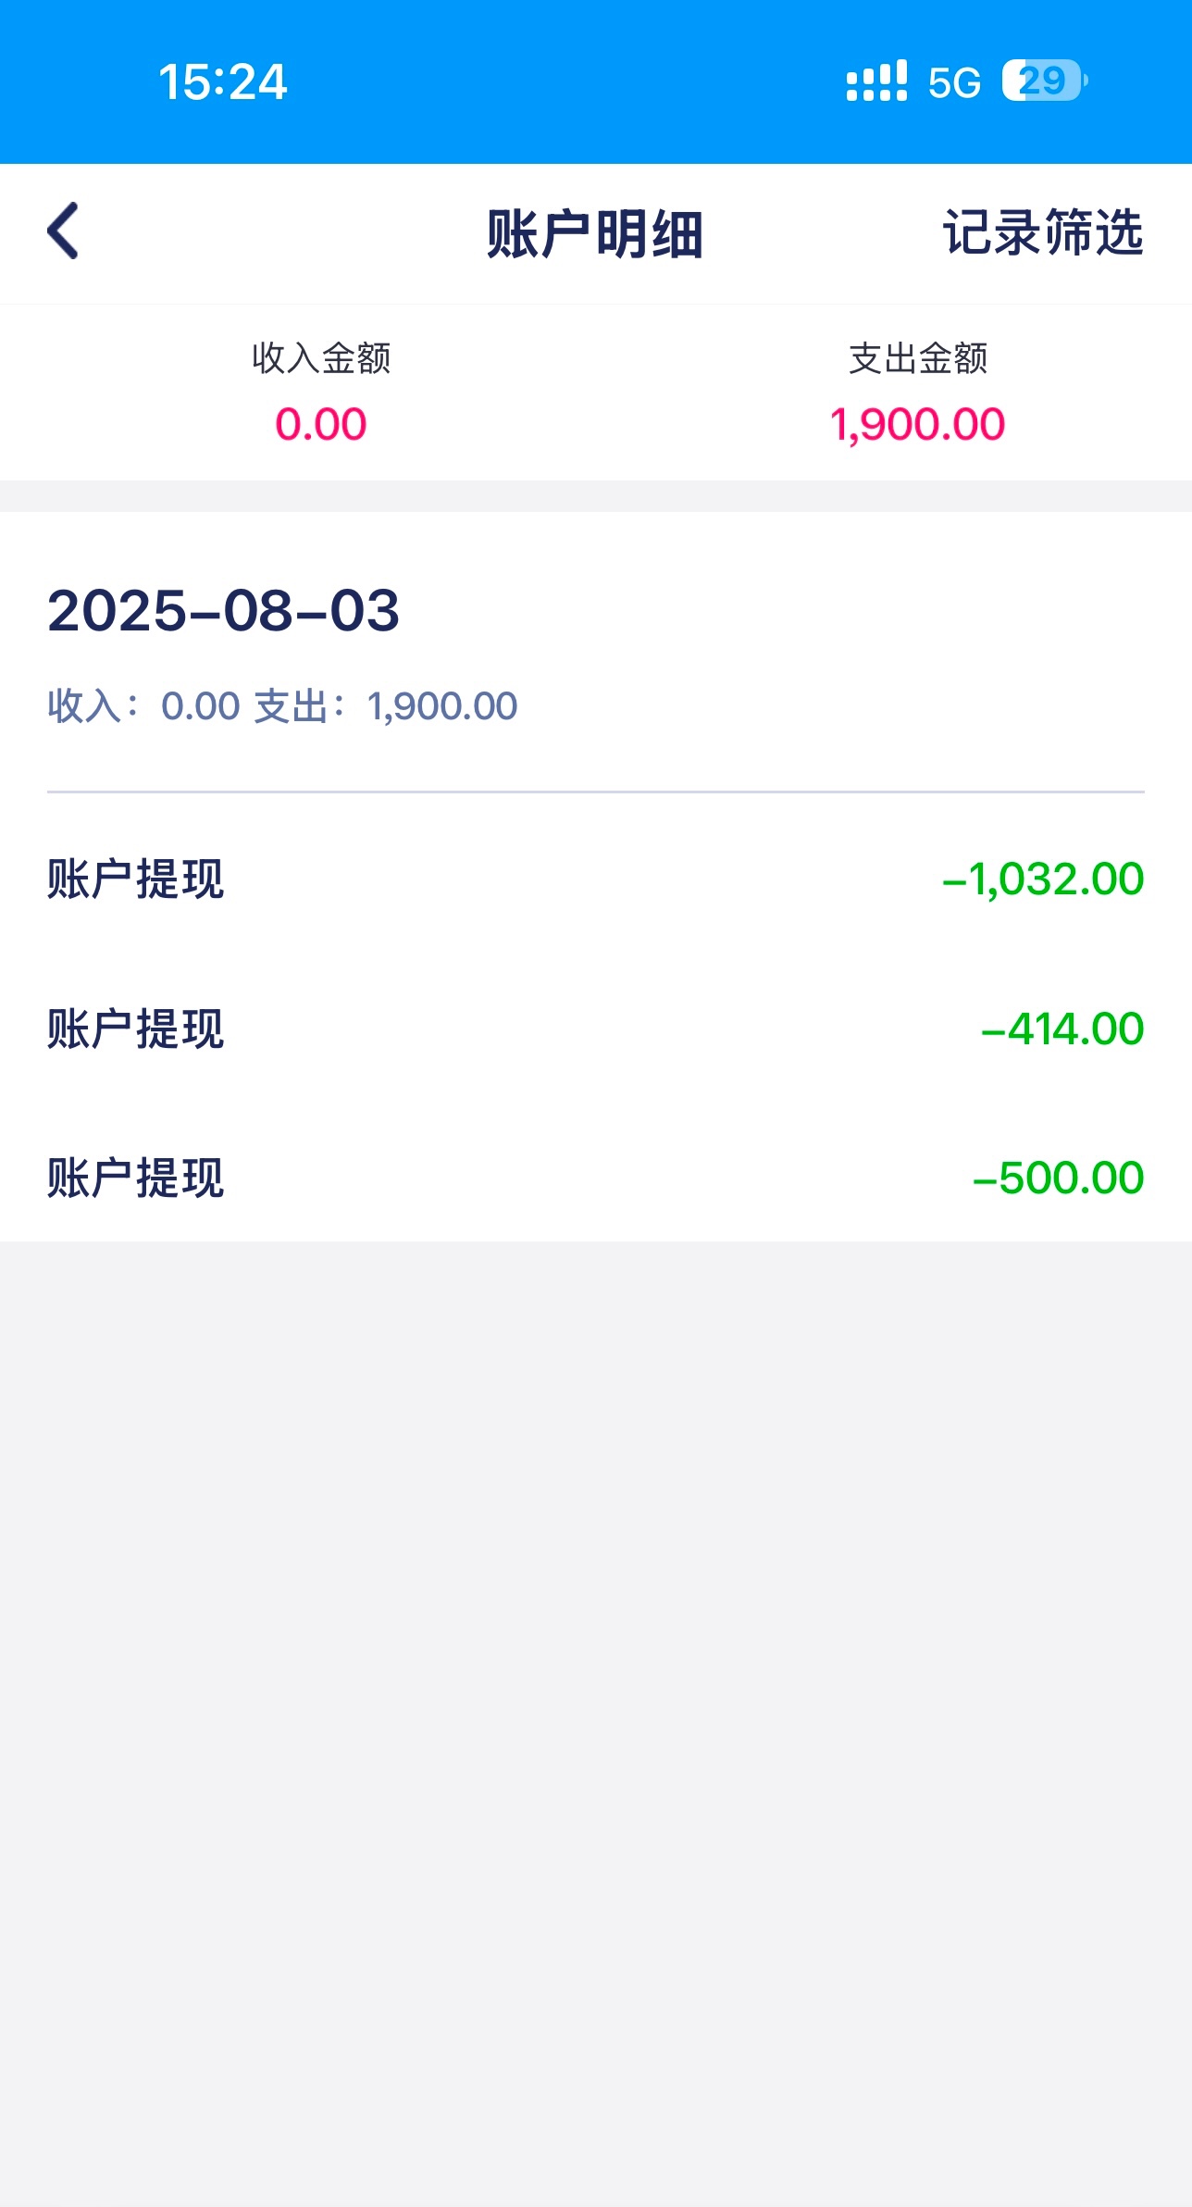Tap the red expense total 1,900.00
Screen dimensions: 1192x2207
click(917, 425)
